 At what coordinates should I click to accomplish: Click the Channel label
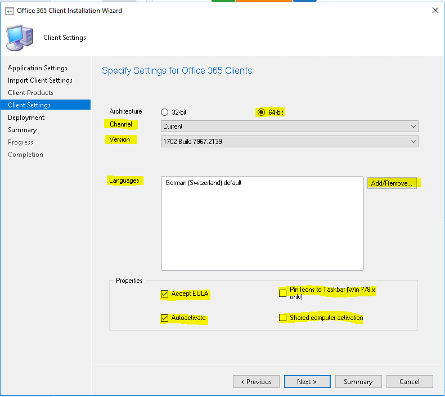(x=121, y=124)
